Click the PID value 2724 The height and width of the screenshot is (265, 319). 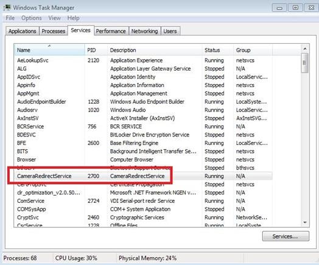[x=93, y=201]
